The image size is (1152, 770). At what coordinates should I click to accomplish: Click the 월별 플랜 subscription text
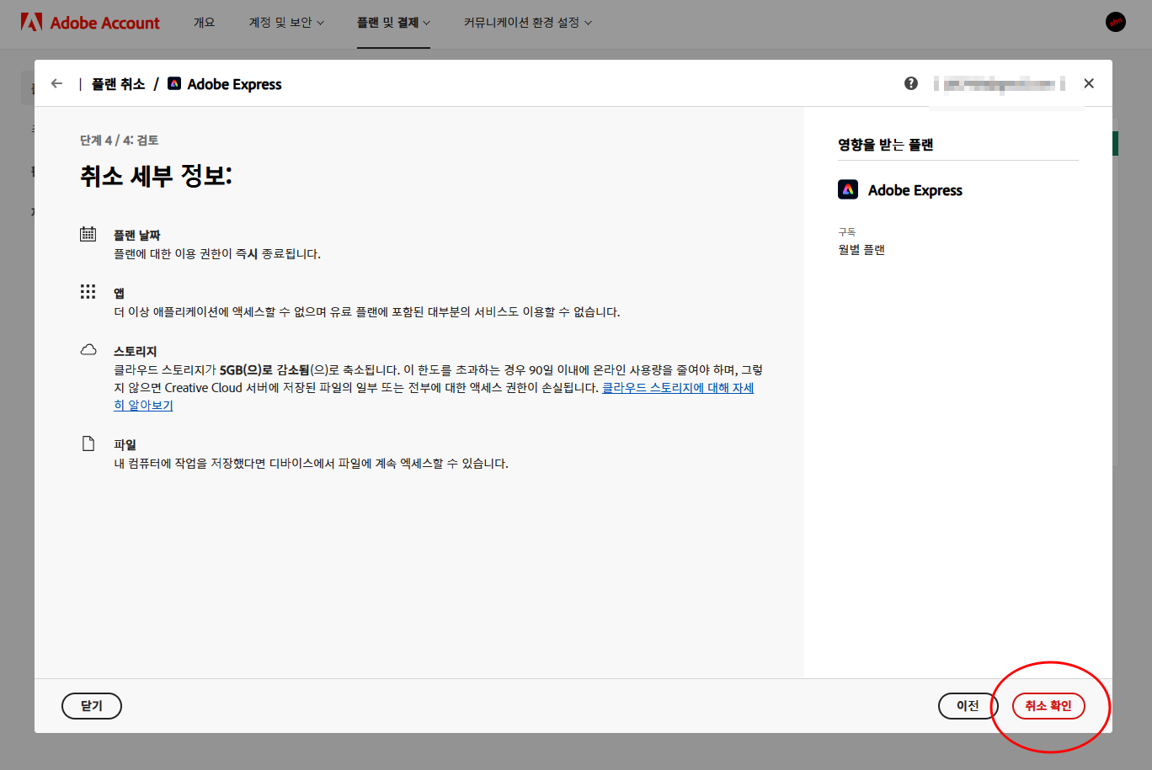click(861, 250)
